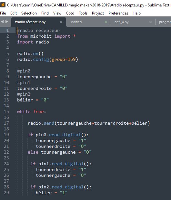The width and height of the screenshot is (171, 200).
Task: Click the unsaved dot on untitled tab
Action: click(106, 22)
